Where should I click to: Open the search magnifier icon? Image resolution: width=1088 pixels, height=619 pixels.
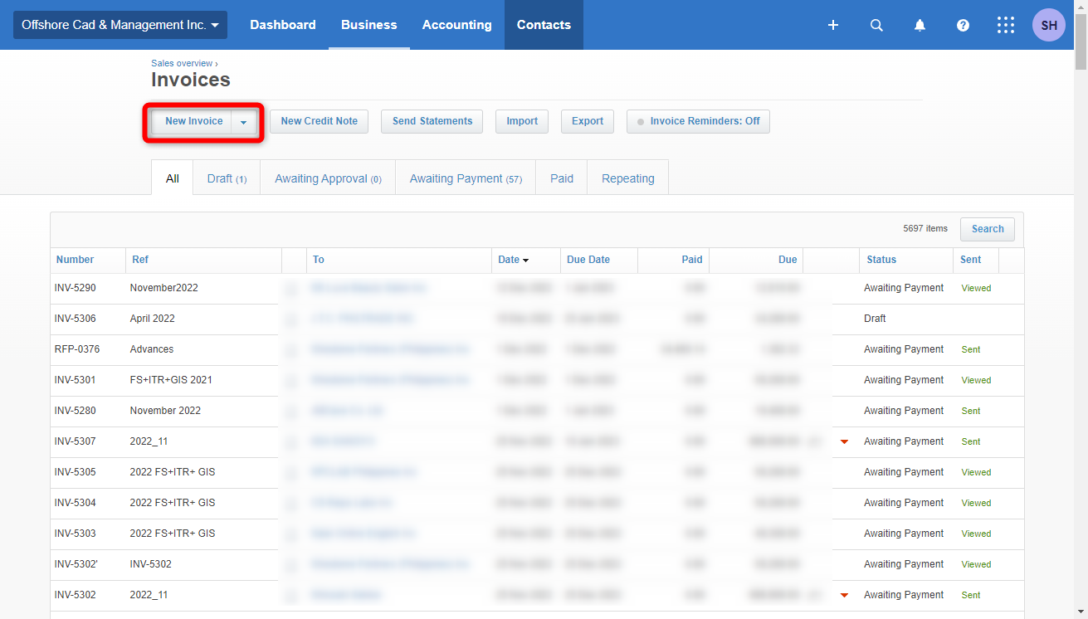coord(876,25)
